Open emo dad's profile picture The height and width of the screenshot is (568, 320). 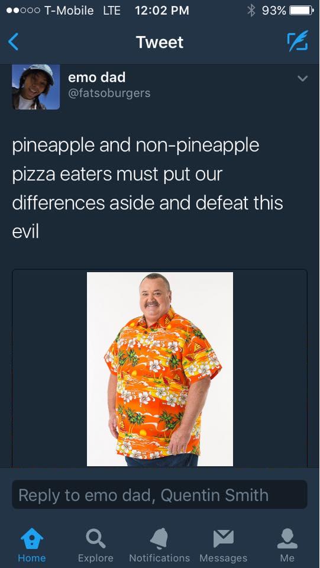36,87
